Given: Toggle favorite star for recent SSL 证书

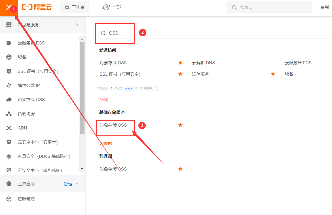Looking at the screenshot, I should 180,74.
